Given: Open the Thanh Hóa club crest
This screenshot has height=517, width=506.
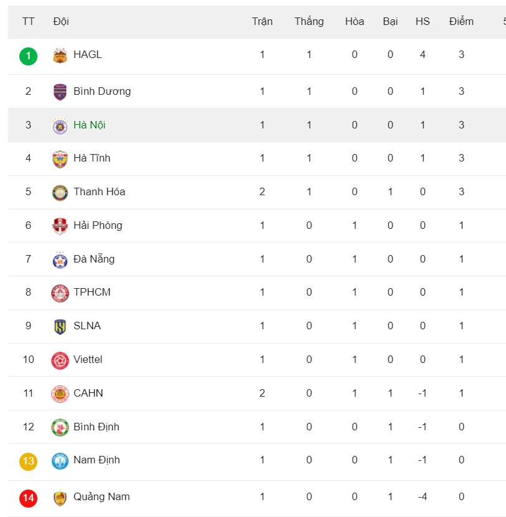Looking at the screenshot, I should 60,192.
